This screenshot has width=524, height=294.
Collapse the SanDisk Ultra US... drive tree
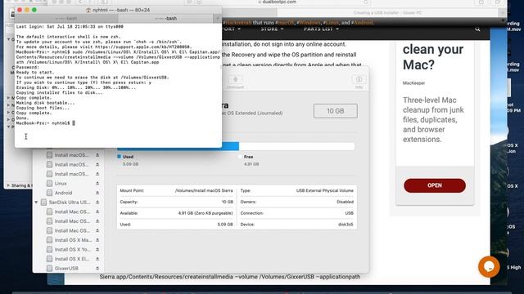[36, 203]
